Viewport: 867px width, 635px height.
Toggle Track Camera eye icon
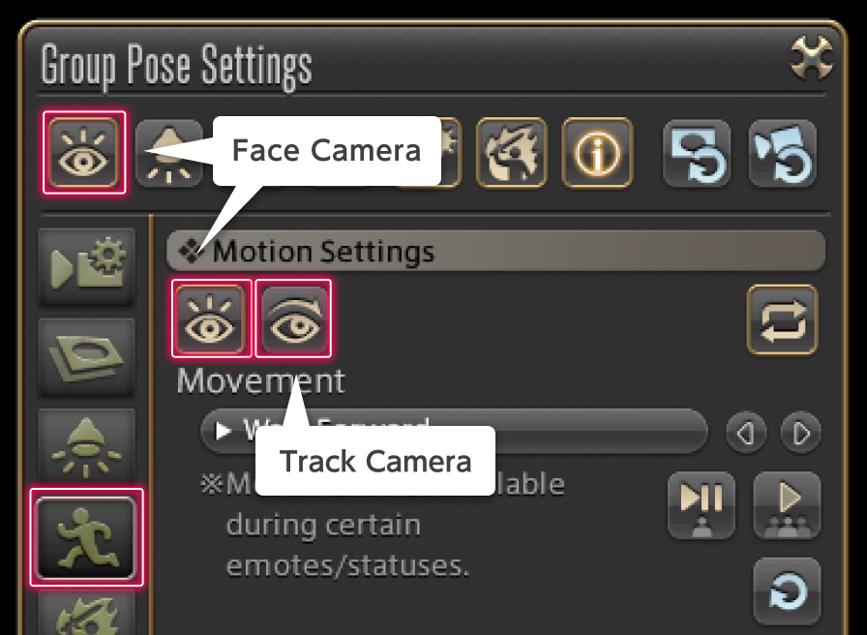(x=293, y=318)
